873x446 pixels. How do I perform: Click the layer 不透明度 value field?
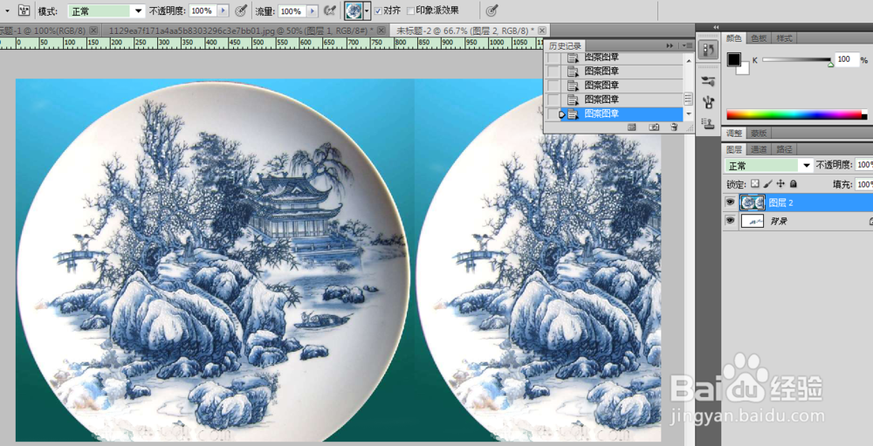[863, 165]
